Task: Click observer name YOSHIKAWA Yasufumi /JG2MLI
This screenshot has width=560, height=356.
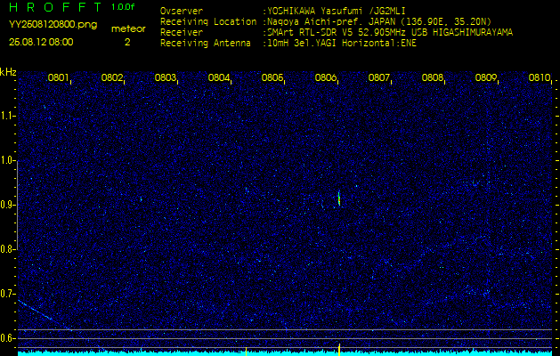Action: [336, 11]
